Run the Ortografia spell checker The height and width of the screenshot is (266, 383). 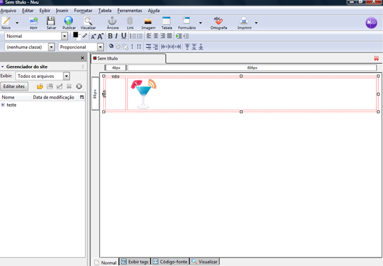[x=218, y=22]
